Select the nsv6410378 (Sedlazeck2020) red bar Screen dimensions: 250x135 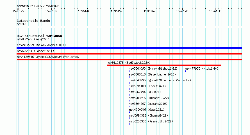click(164, 65)
